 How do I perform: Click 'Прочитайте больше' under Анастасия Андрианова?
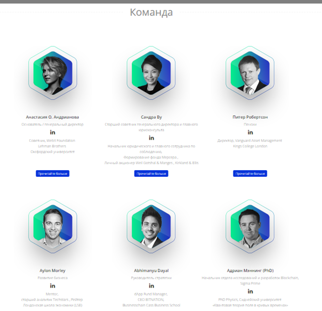pyautogui.click(x=53, y=173)
